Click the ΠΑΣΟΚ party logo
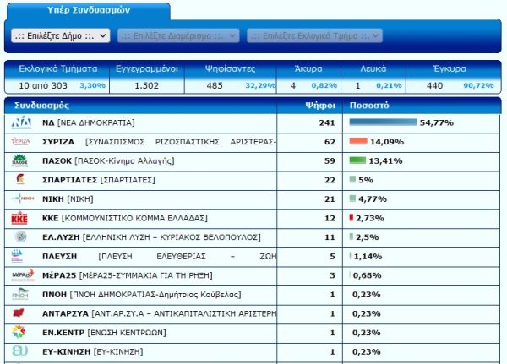Image resolution: width=507 pixels, height=364 pixels. point(19,160)
